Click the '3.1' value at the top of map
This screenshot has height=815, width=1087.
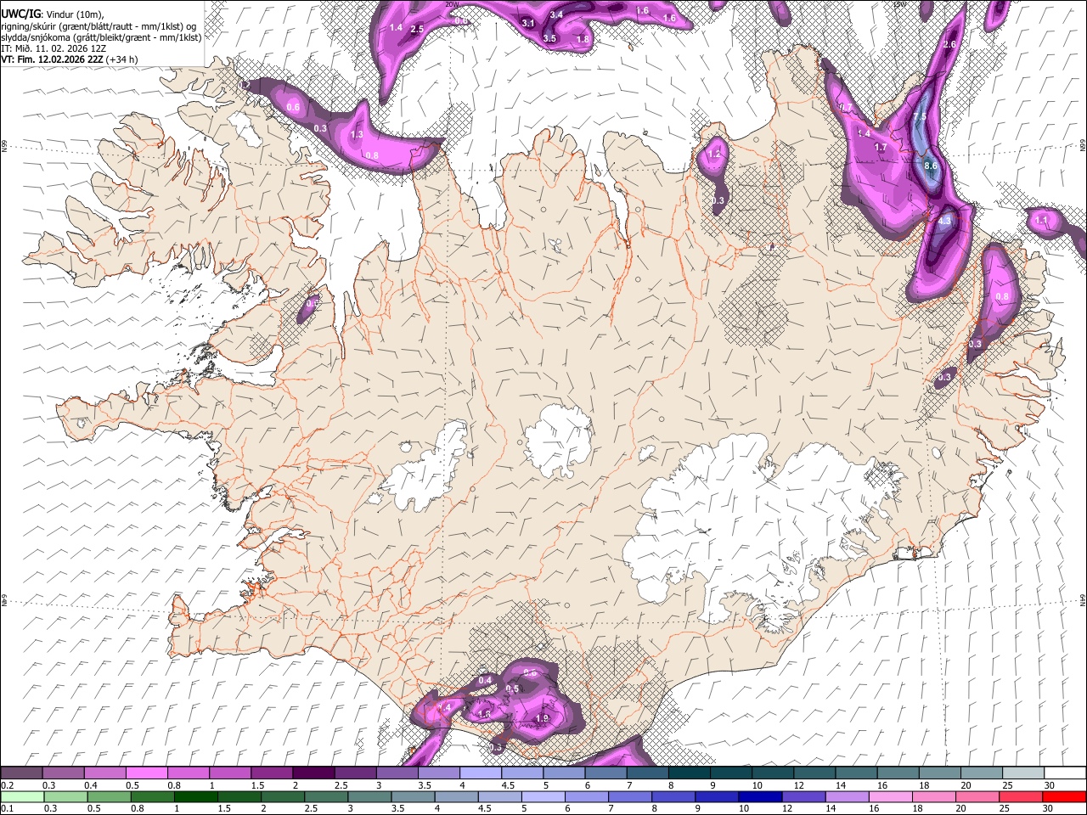pyautogui.click(x=527, y=23)
